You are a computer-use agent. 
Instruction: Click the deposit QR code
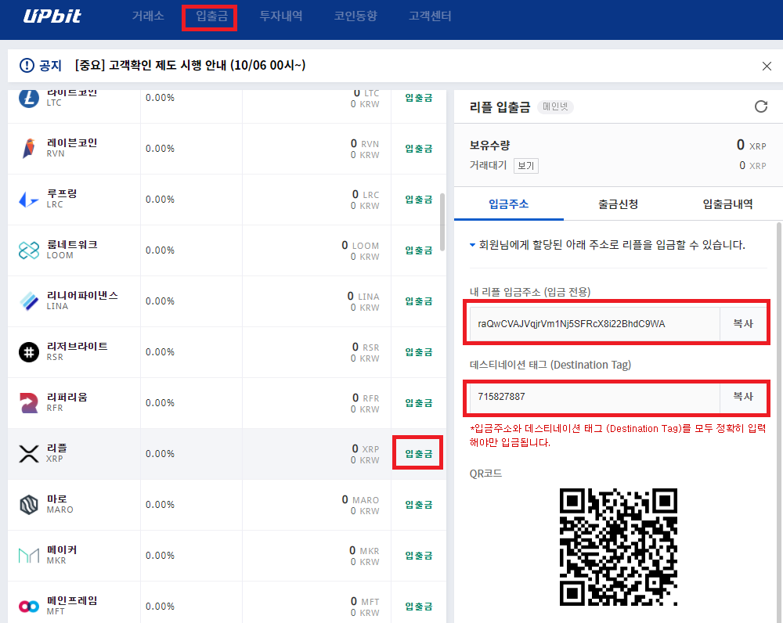pos(619,547)
